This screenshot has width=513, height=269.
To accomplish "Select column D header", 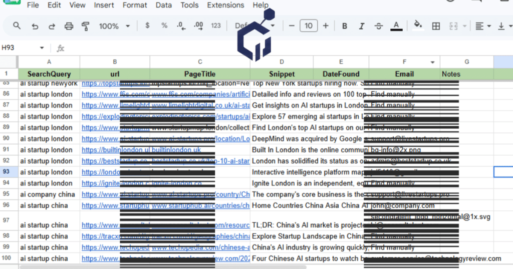I will coord(282,61).
